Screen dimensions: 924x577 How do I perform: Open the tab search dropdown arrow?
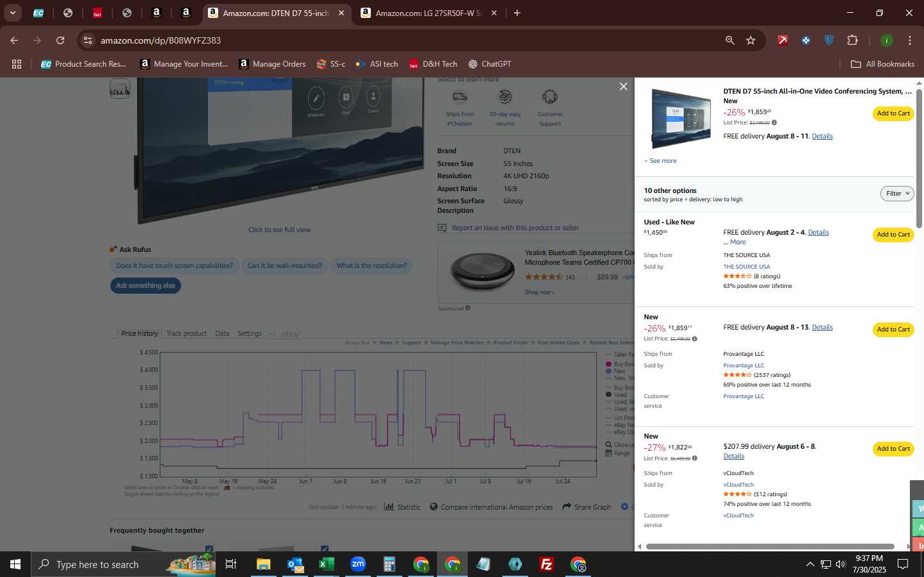tap(12, 13)
